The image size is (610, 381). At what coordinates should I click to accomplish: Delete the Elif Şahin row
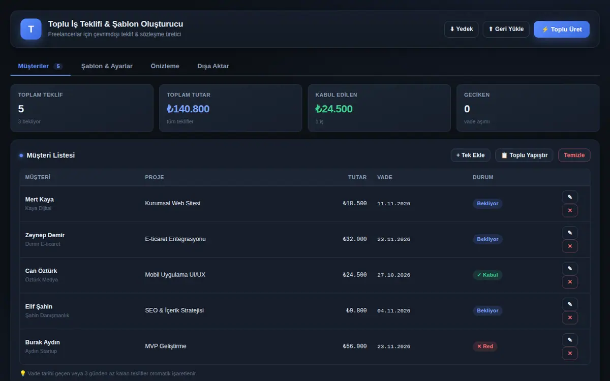[x=570, y=317]
